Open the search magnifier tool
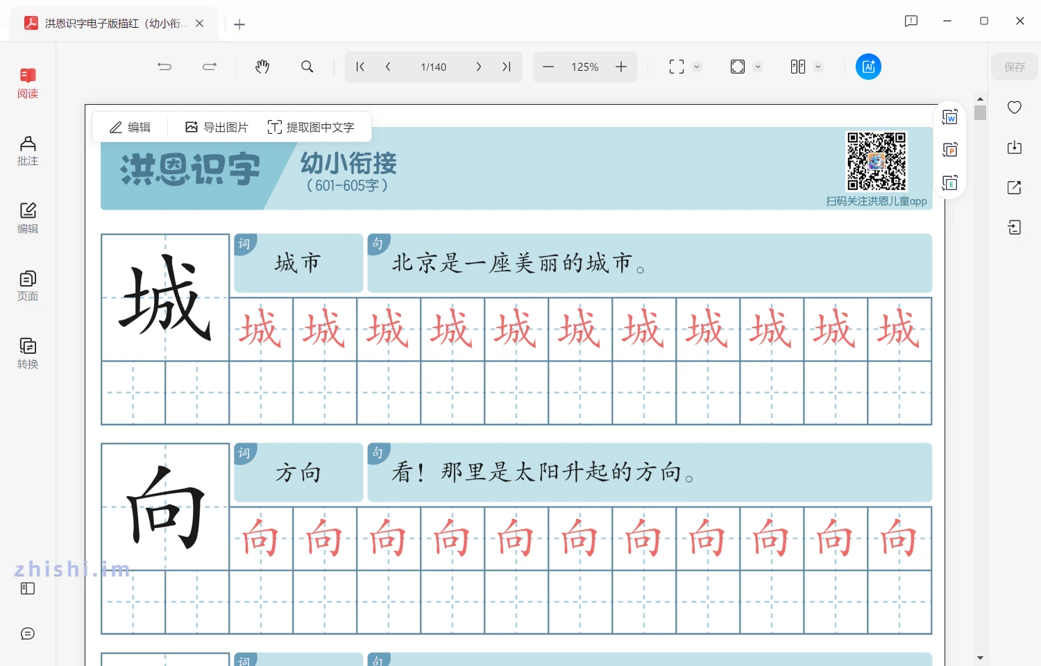1041x666 pixels. (x=307, y=67)
